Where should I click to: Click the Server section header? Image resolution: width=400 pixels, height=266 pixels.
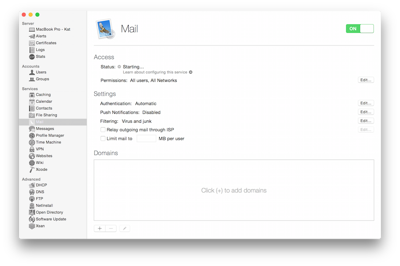pyautogui.click(x=28, y=24)
